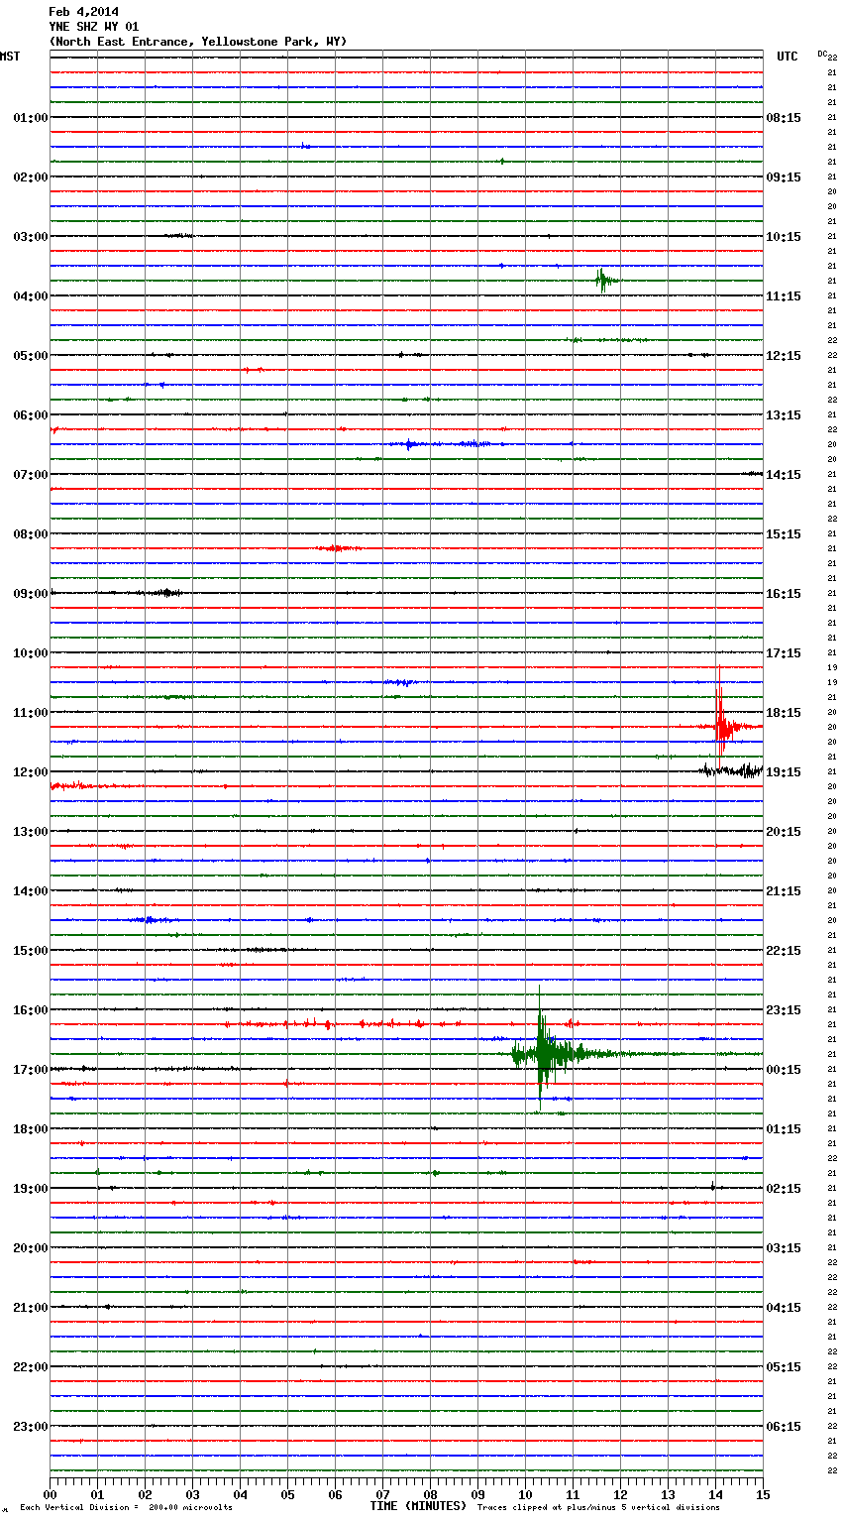Screen dimensions: 842x1521
Task: Click the "05:15" UTC label
Action: pos(784,1367)
